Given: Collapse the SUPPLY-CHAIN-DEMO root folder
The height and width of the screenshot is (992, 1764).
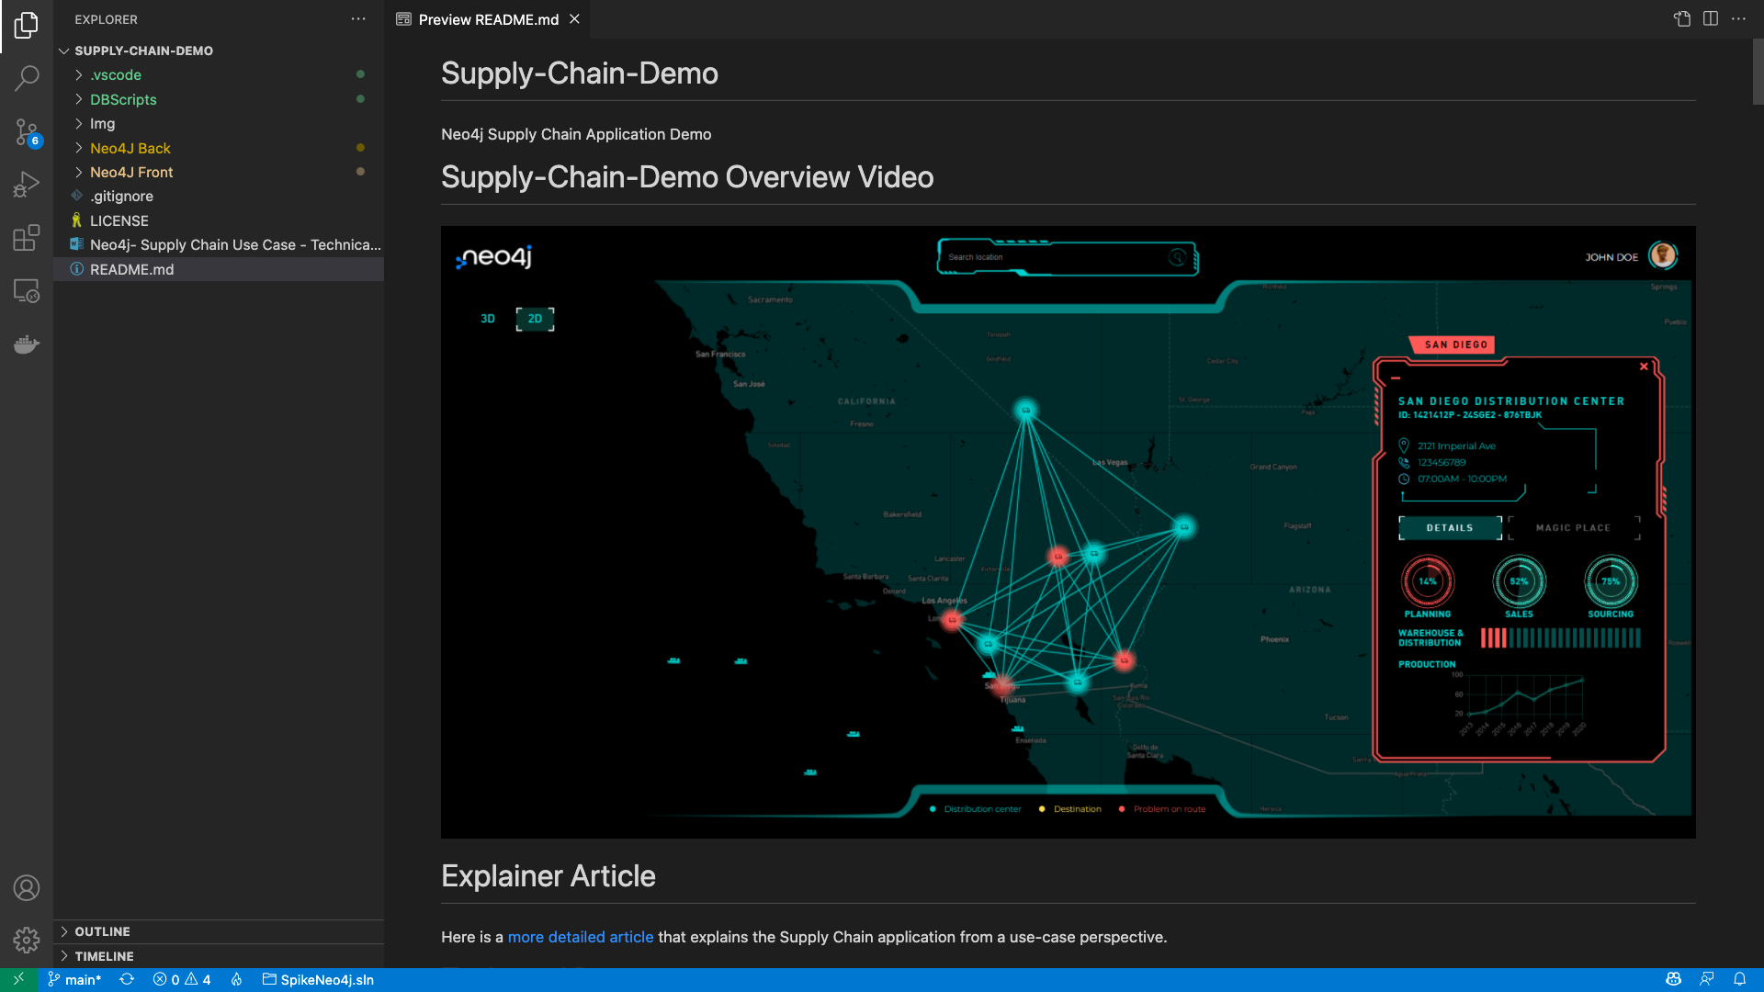Looking at the screenshot, I should 219,51.
